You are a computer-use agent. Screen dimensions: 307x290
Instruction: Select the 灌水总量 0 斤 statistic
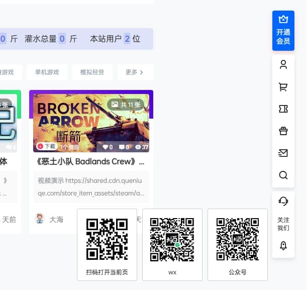click(x=51, y=39)
